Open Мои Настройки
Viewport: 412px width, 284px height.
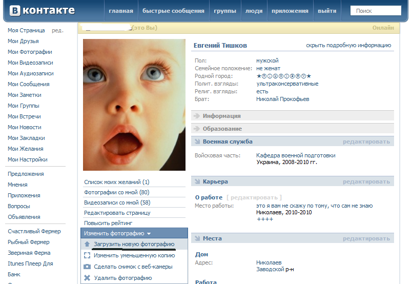[x=28, y=159]
